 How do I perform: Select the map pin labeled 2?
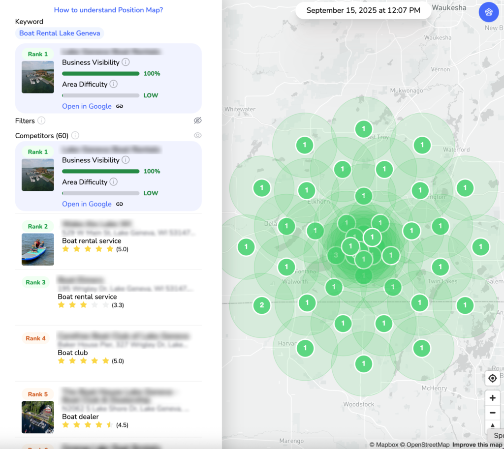tap(261, 305)
